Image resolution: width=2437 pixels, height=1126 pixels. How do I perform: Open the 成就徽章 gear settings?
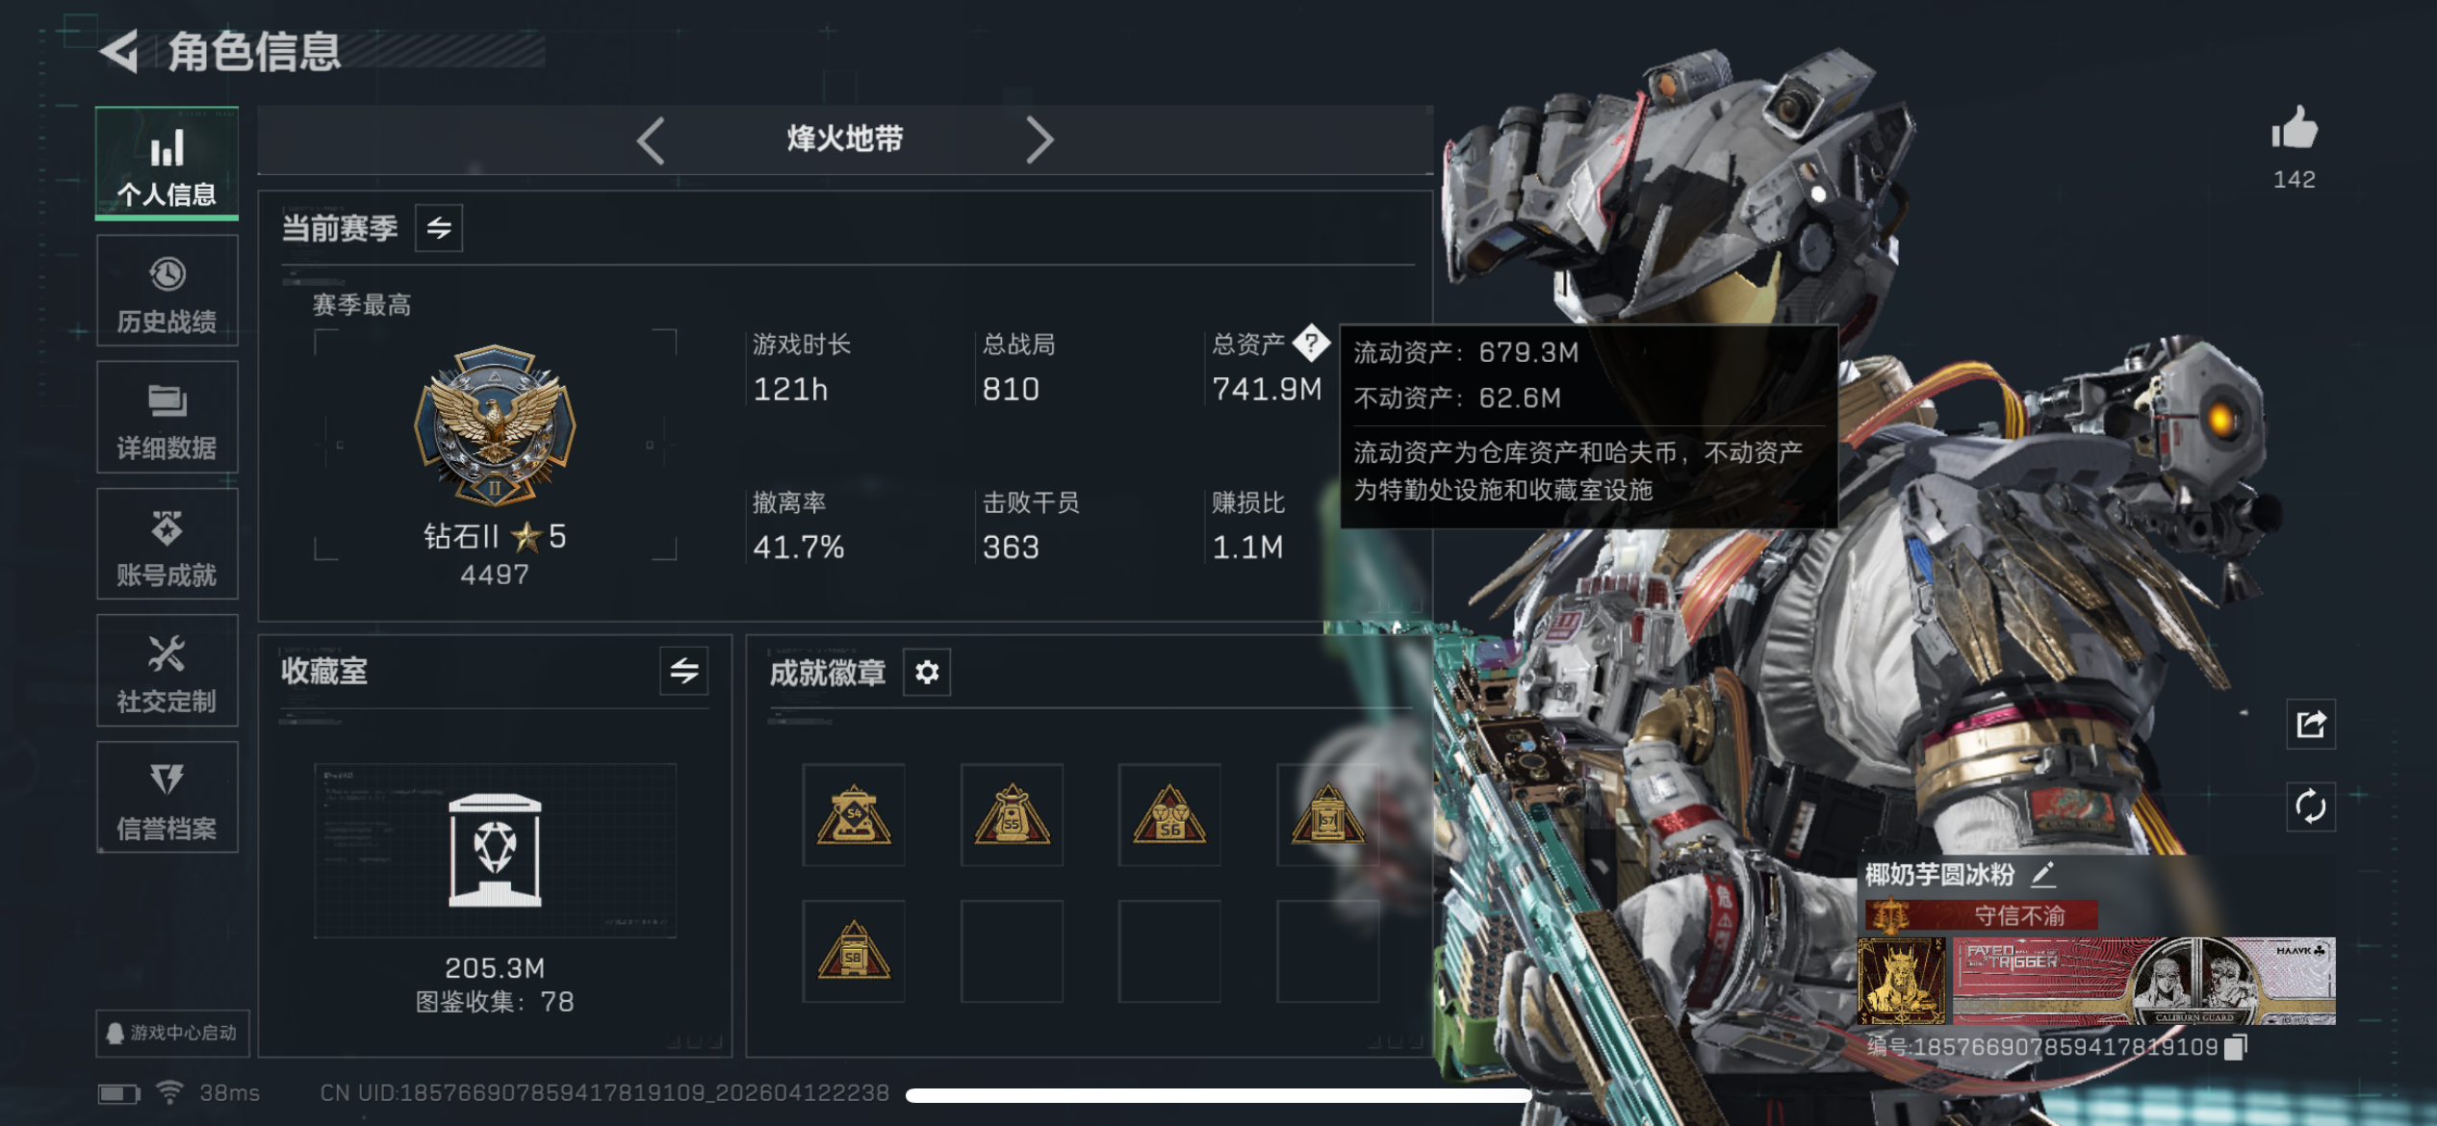click(x=927, y=672)
